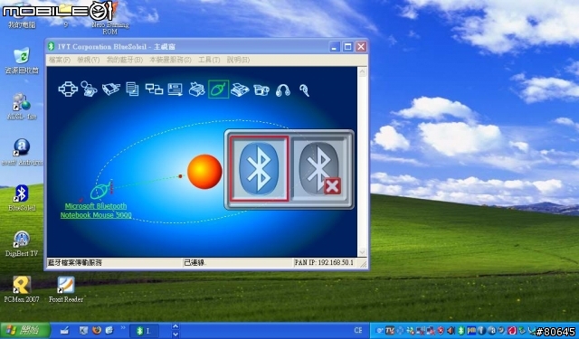Select the highlighted green mouse HID service icon
The width and height of the screenshot is (579, 339).
click(218, 89)
